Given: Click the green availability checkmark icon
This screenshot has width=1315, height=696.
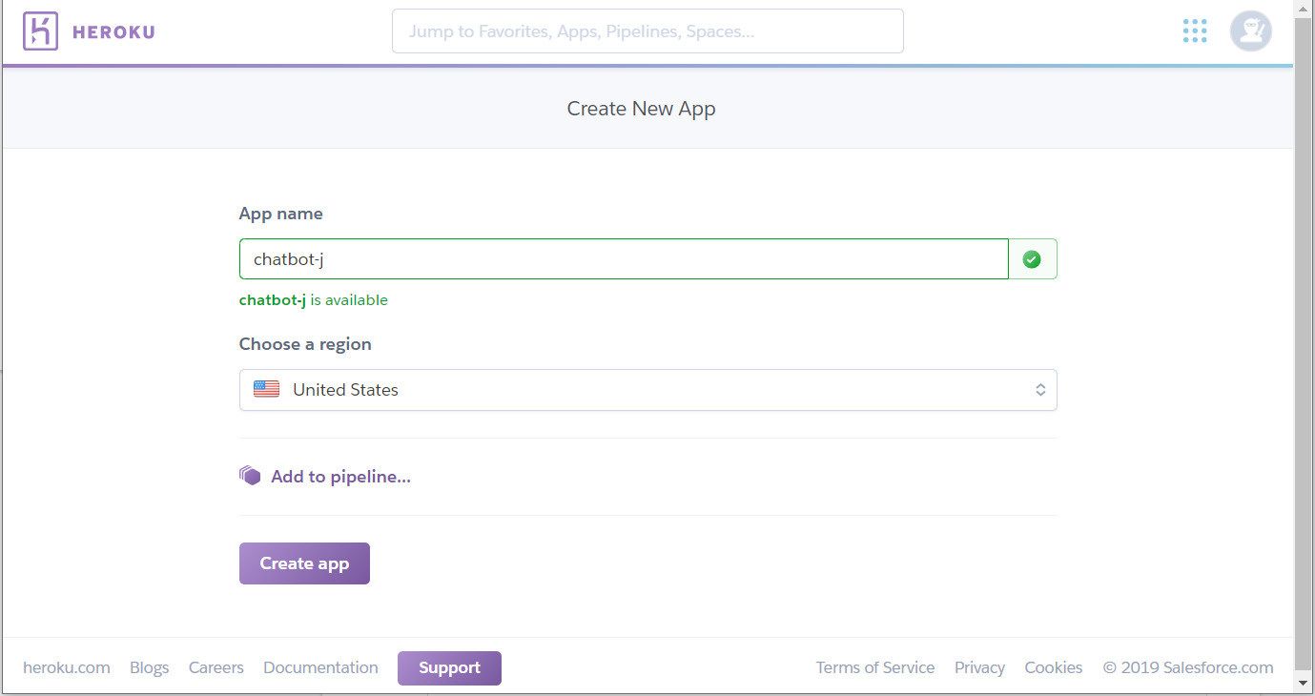Looking at the screenshot, I should pos(1032,259).
